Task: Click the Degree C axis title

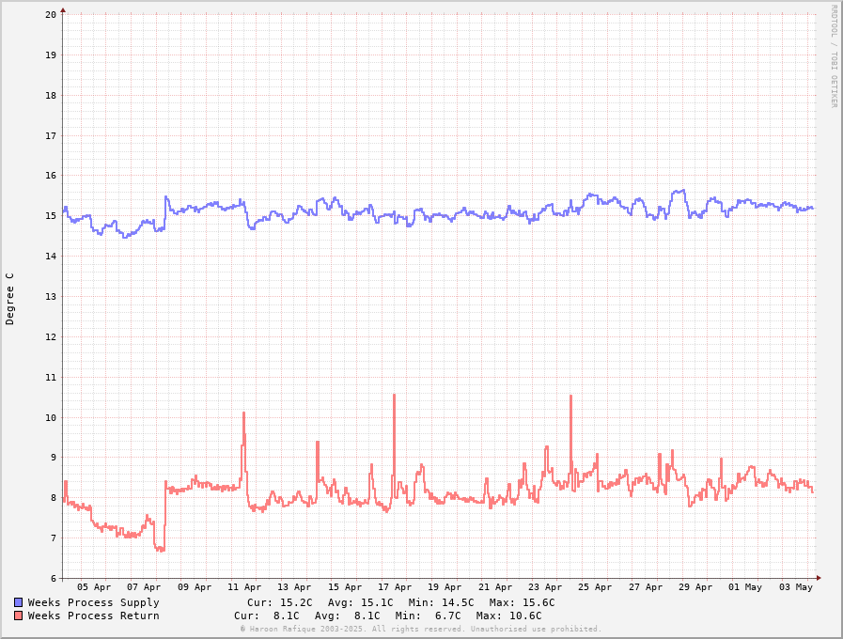Action: (10, 298)
